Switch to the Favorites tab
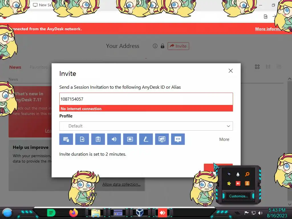292x219 pixels. point(38,67)
